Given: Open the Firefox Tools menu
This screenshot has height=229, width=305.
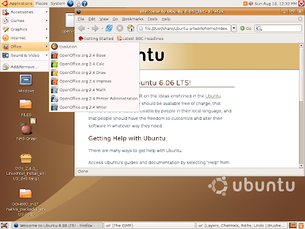Looking at the screenshot, I should point(152,19).
